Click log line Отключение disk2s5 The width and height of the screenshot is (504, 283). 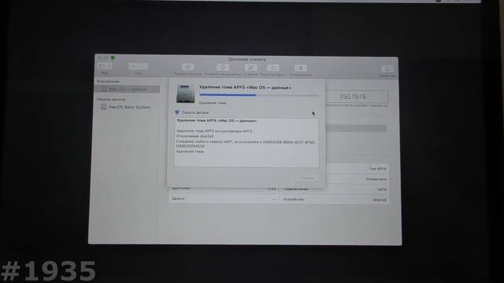(x=195, y=136)
